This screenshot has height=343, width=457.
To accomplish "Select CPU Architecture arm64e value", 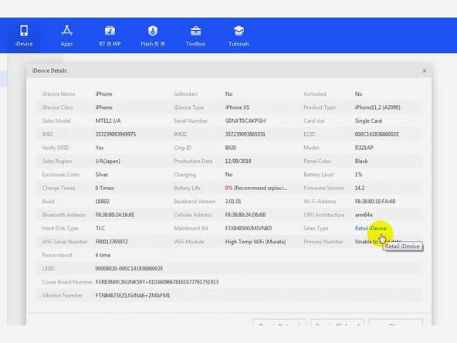I will pos(364,215).
